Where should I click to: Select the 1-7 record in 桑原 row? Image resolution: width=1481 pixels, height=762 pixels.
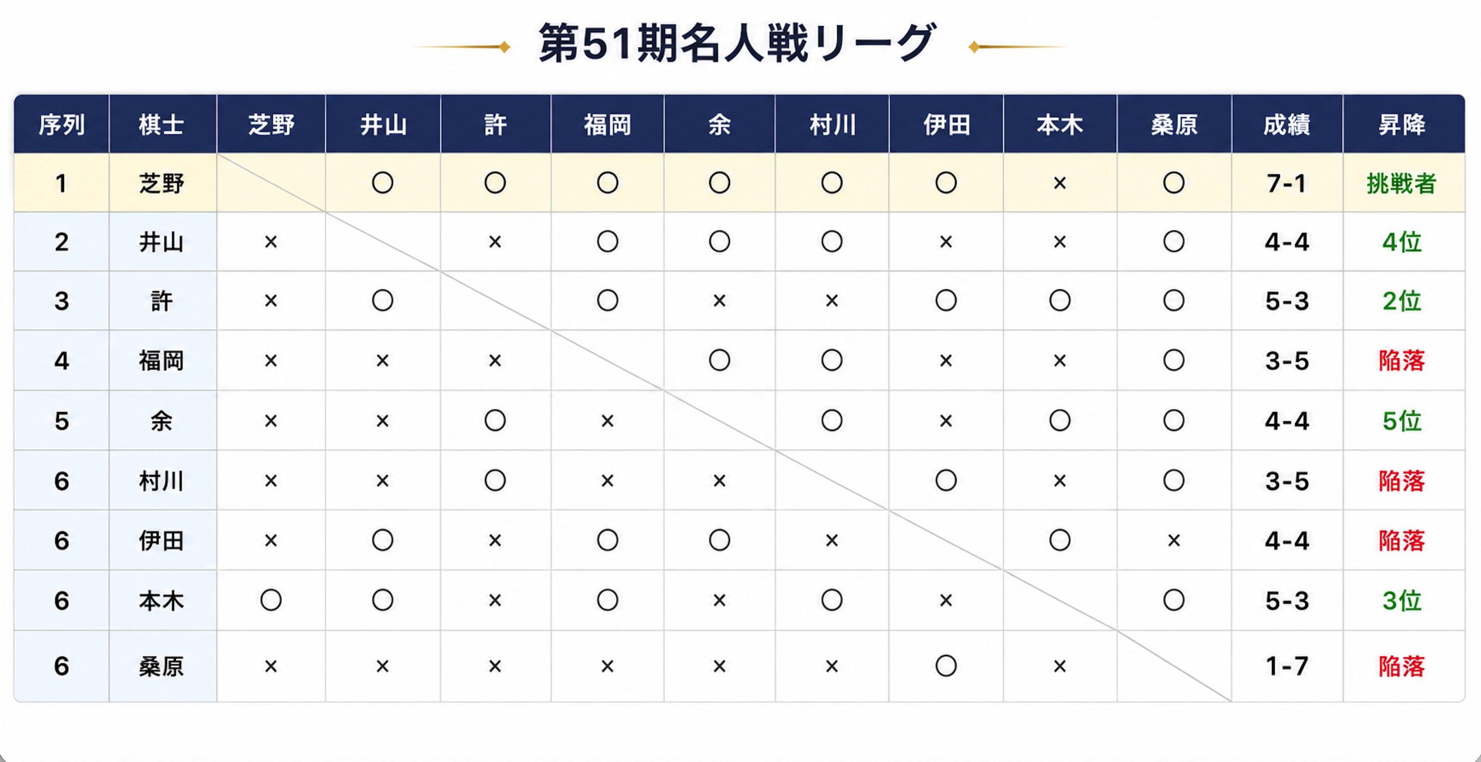click(1287, 666)
